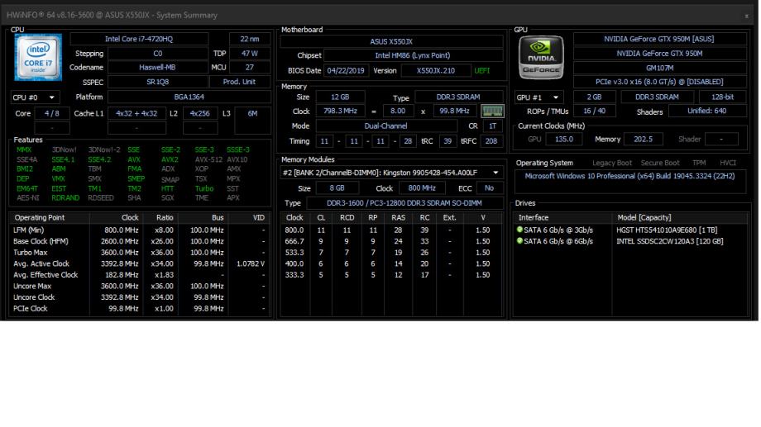The width and height of the screenshot is (761, 427).
Task: Click the 666.7 memory timing row
Action: (391, 241)
